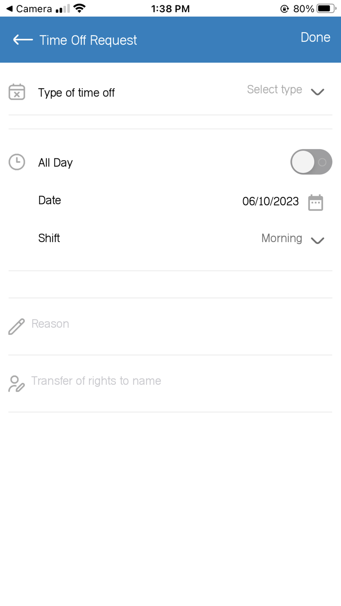Tap the 06/10/2023 date value
This screenshot has height=606, width=341.
270,201
